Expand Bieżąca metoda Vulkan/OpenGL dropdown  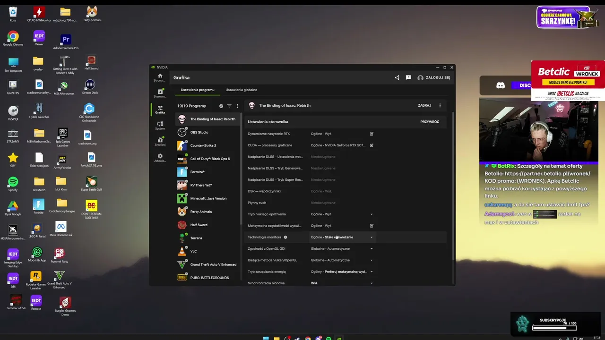point(372,260)
